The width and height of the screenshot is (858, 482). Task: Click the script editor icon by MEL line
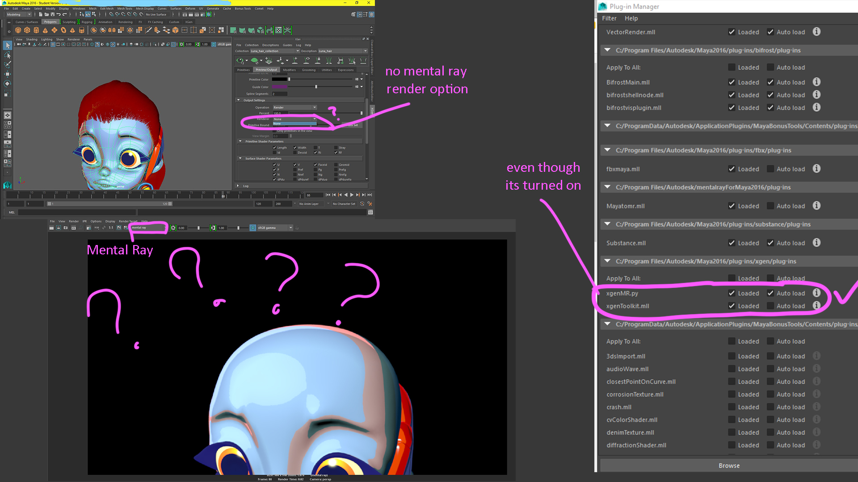click(x=370, y=212)
